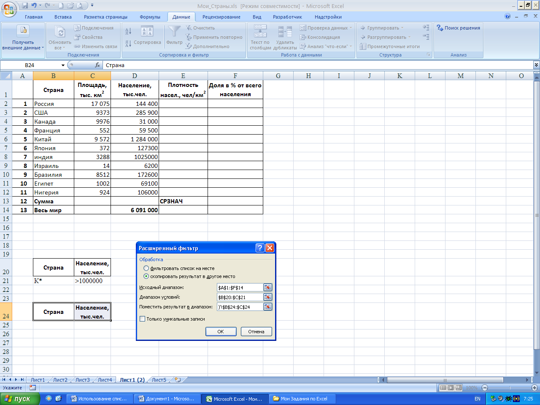Viewport: 540px width, 405px height.
Task: Switch to Page Break preview in status bar
Action: (459, 388)
